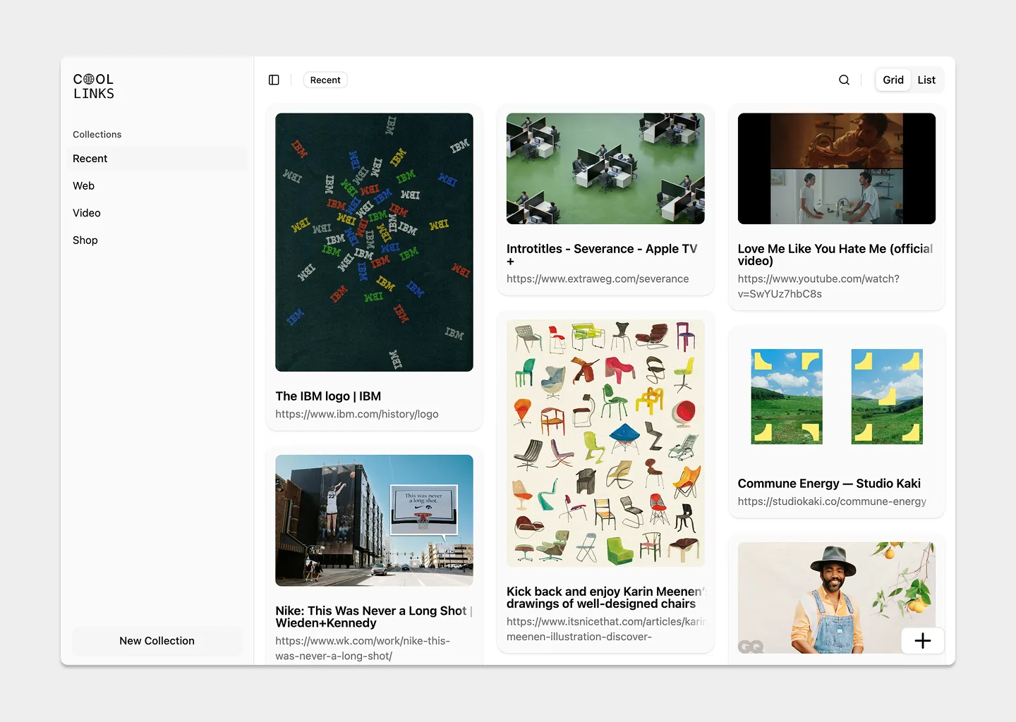1016x722 pixels.
Task: Open Commune Energy landscape thumbnail
Action: (837, 397)
